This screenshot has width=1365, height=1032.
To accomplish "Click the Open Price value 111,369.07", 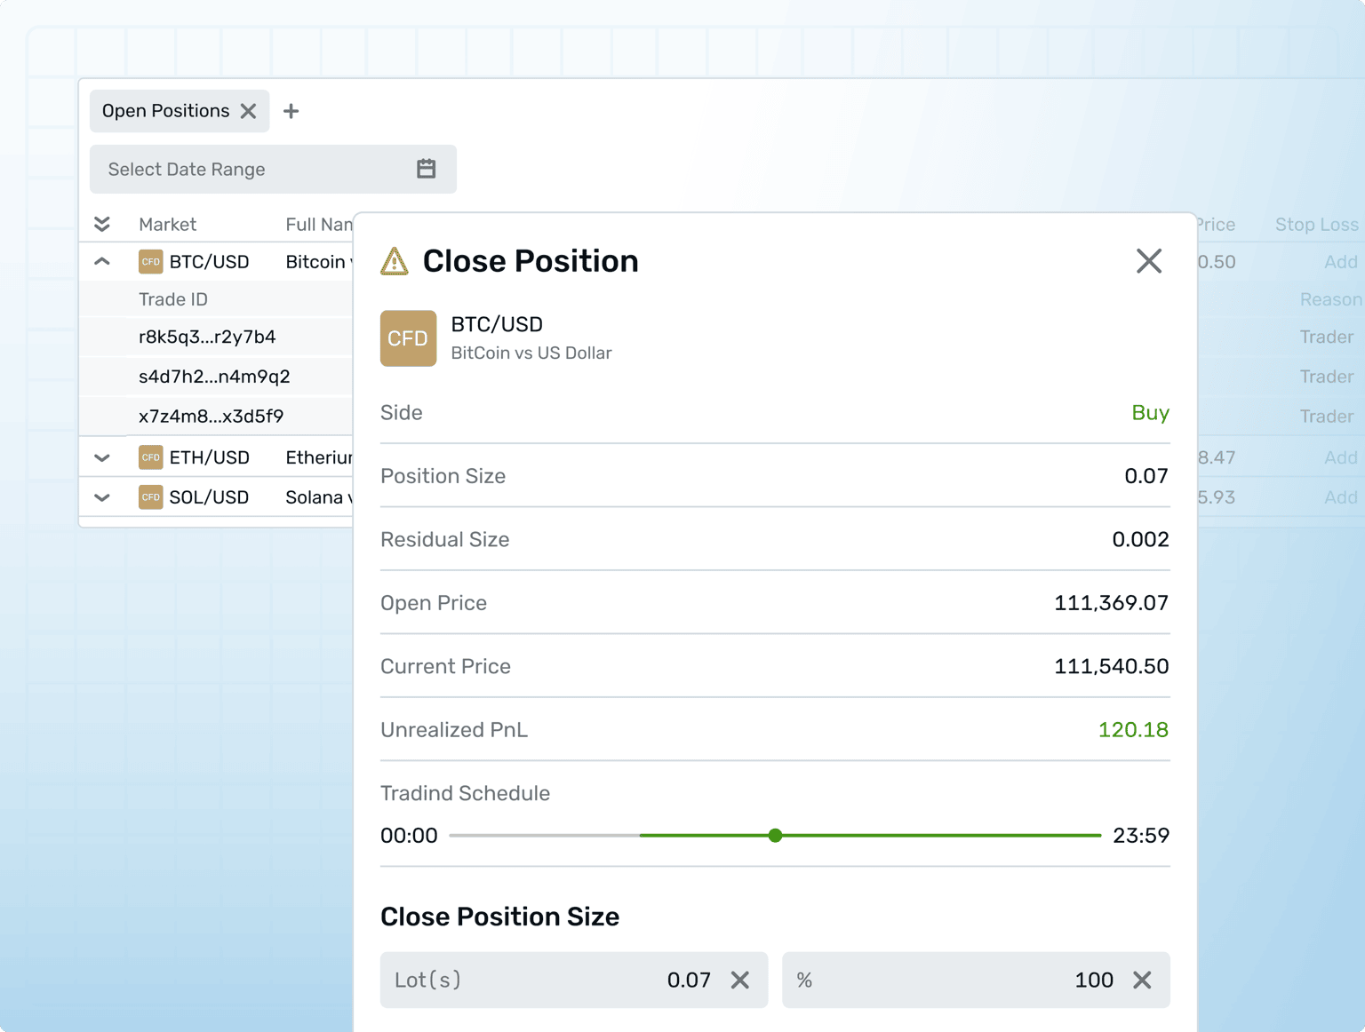I will pyautogui.click(x=1111, y=603).
